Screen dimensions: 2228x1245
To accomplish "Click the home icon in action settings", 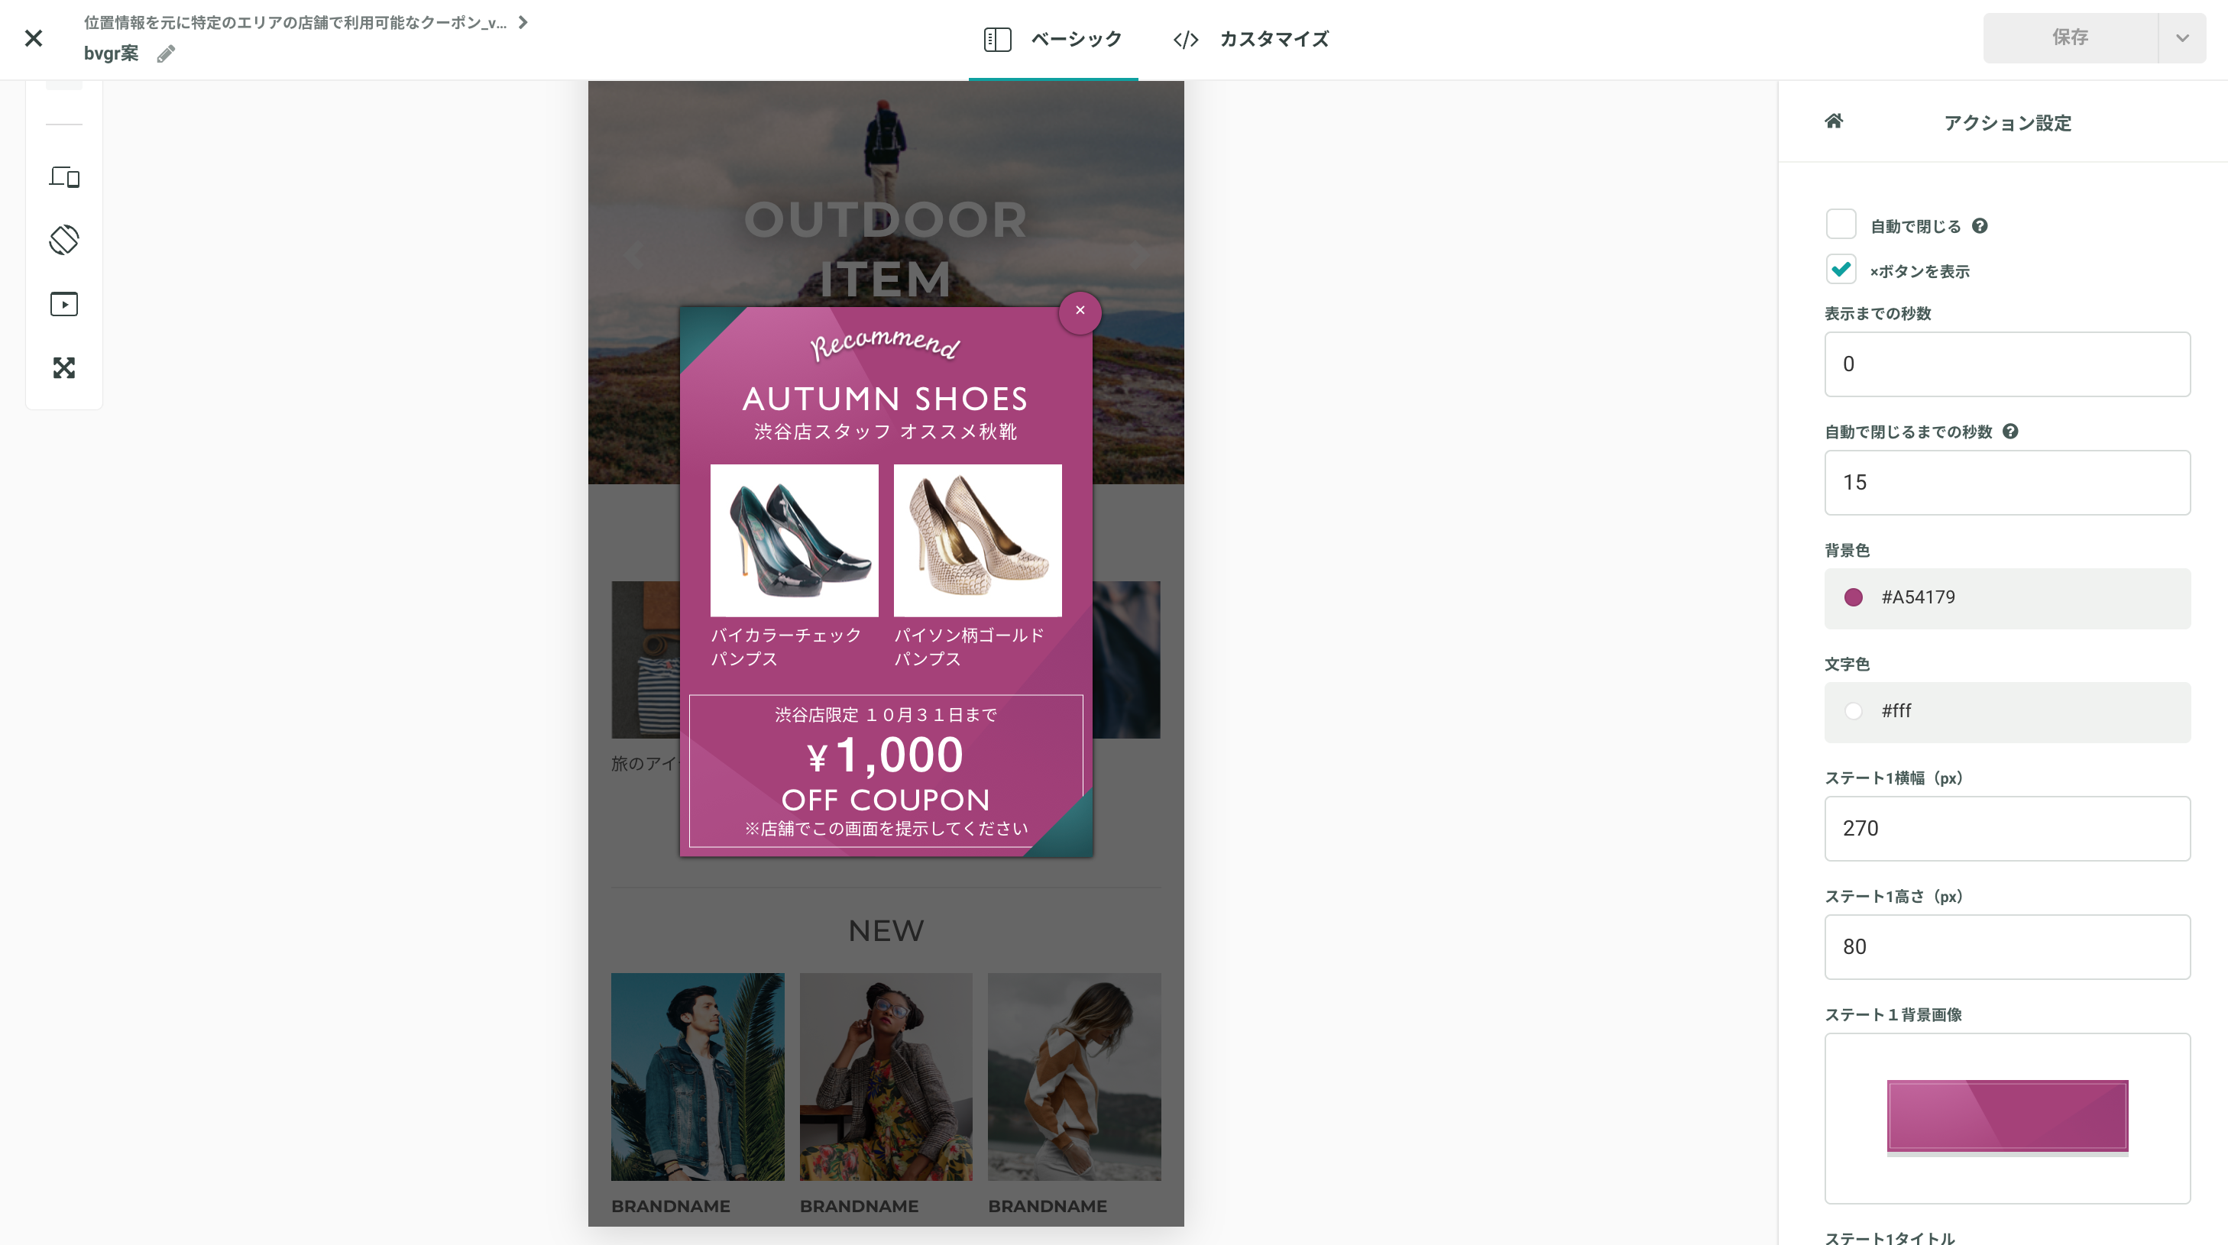I will pos(1834,121).
